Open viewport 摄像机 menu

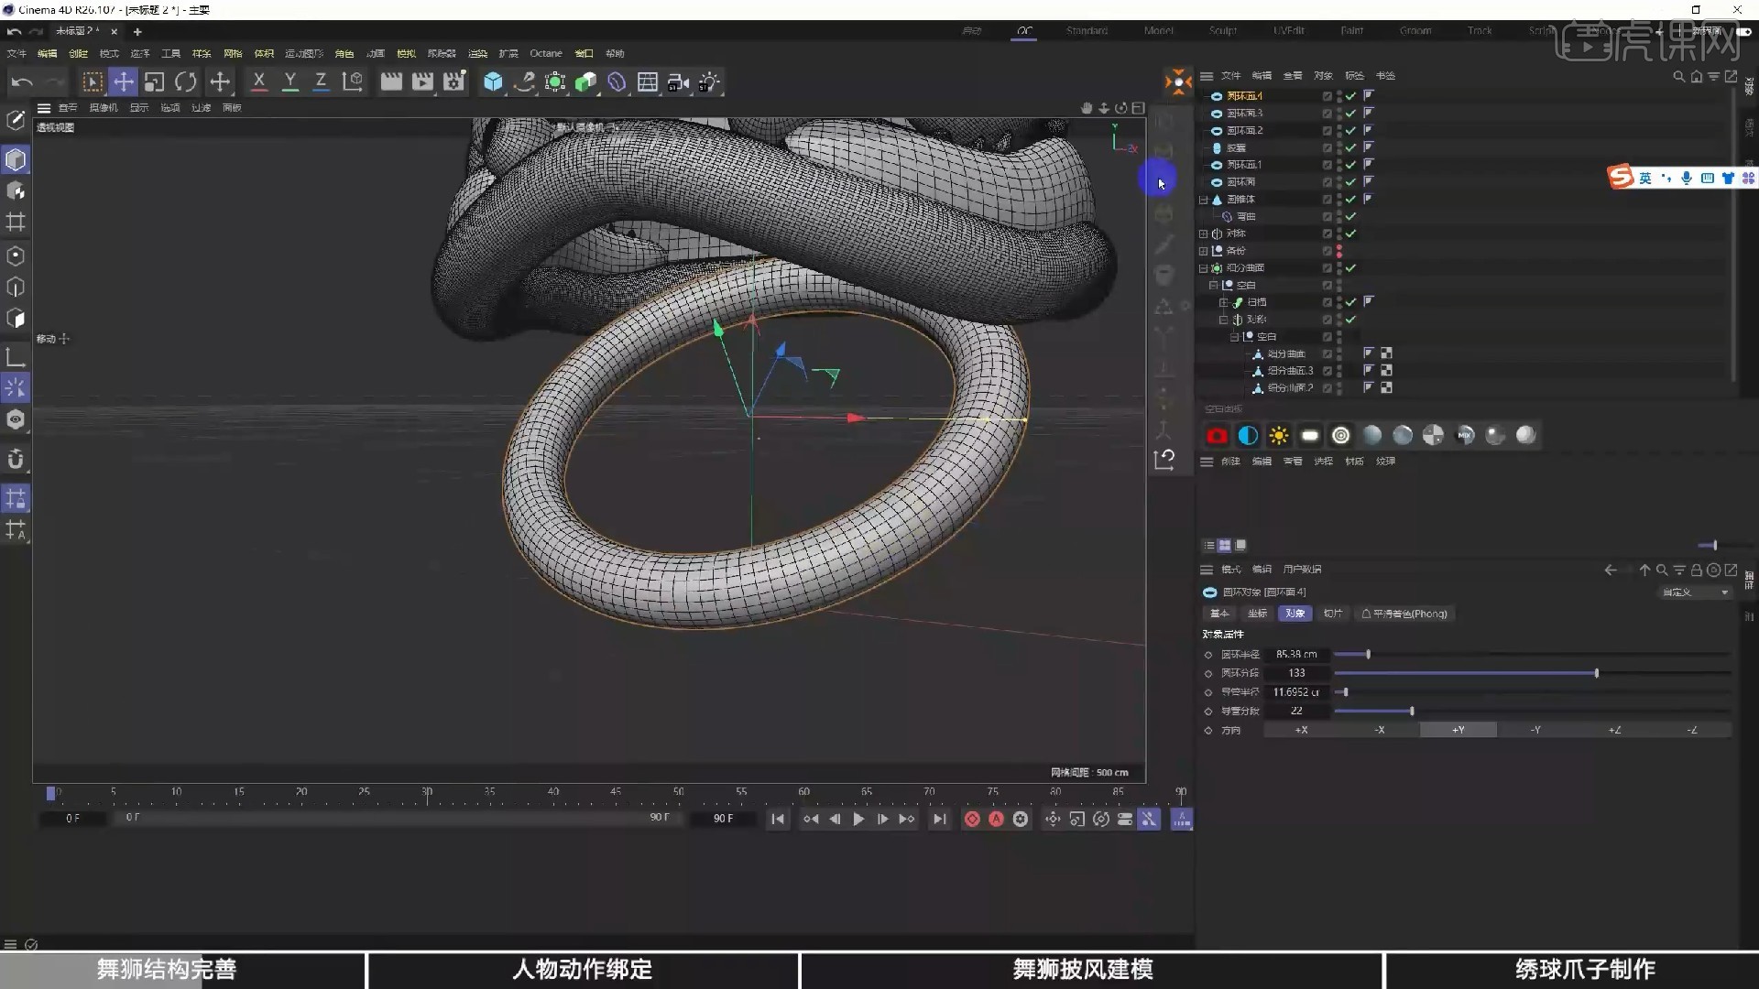tap(103, 108)
